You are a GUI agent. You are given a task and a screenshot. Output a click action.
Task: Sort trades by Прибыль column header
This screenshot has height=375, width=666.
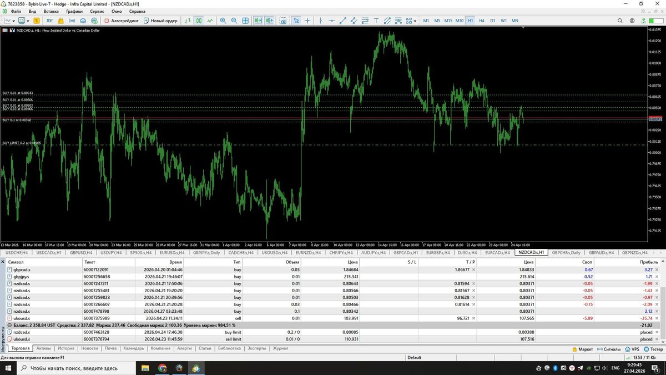click(x=649, y=262)
